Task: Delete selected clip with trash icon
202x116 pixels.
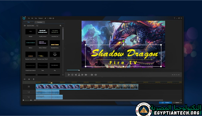Action: 34,79
